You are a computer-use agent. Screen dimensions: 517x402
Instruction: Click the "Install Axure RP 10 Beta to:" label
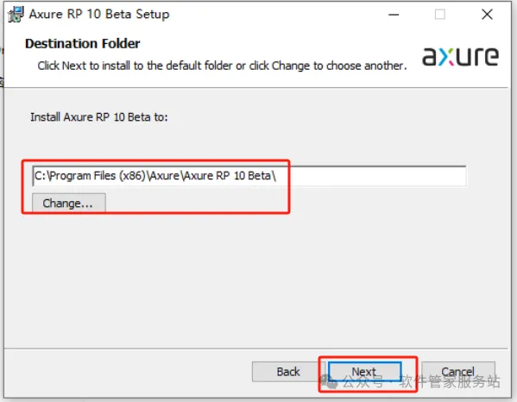[x=99, y=117]
